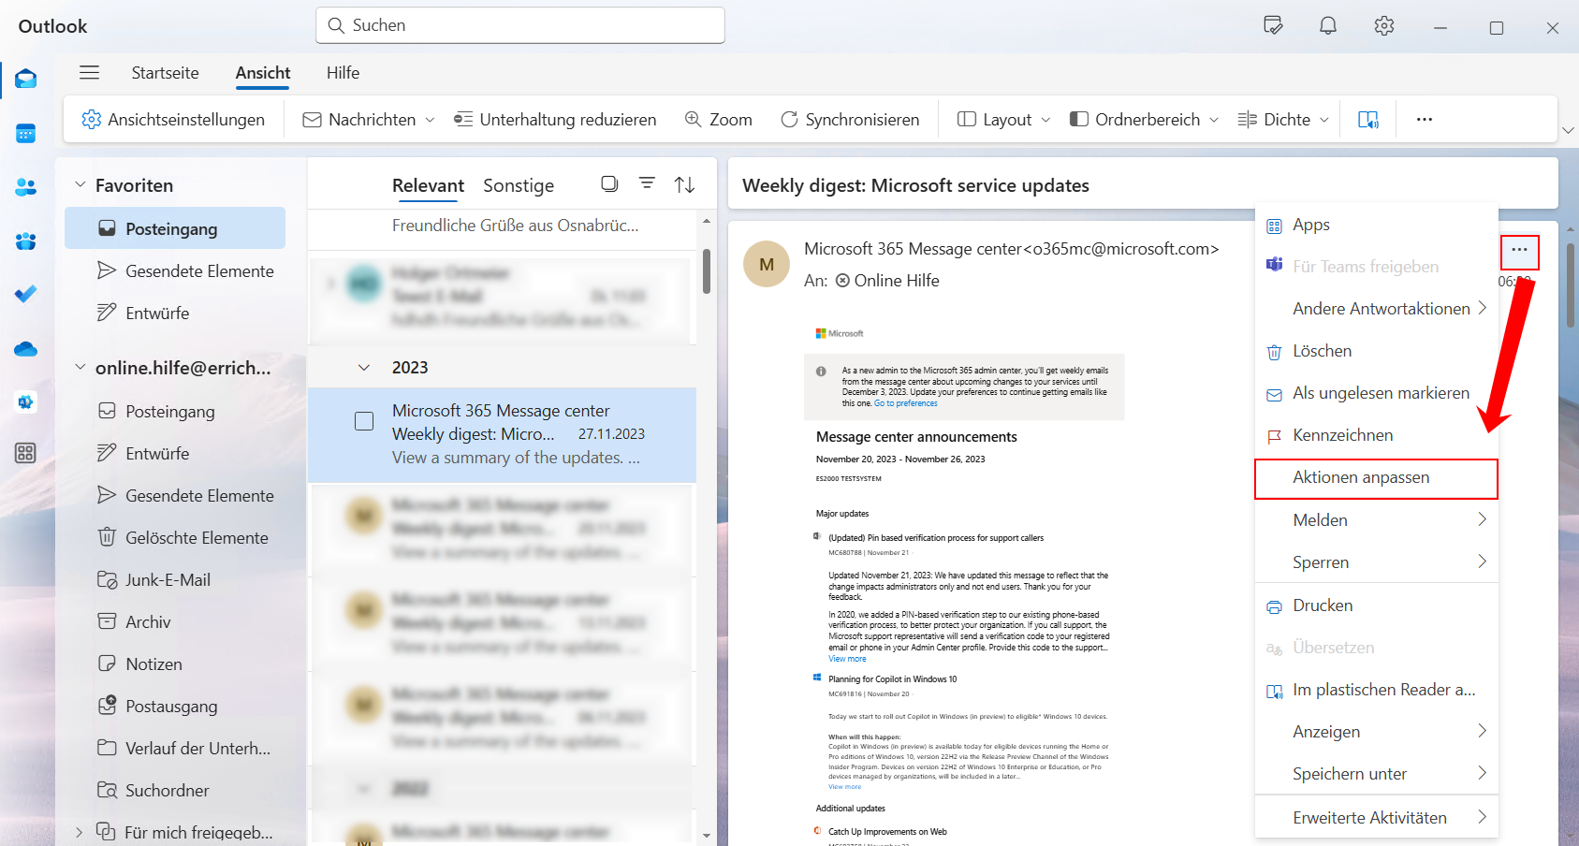Expand the Sperren submenu
Screen dimensions: 1579x846
click(x=1376, y=562)
